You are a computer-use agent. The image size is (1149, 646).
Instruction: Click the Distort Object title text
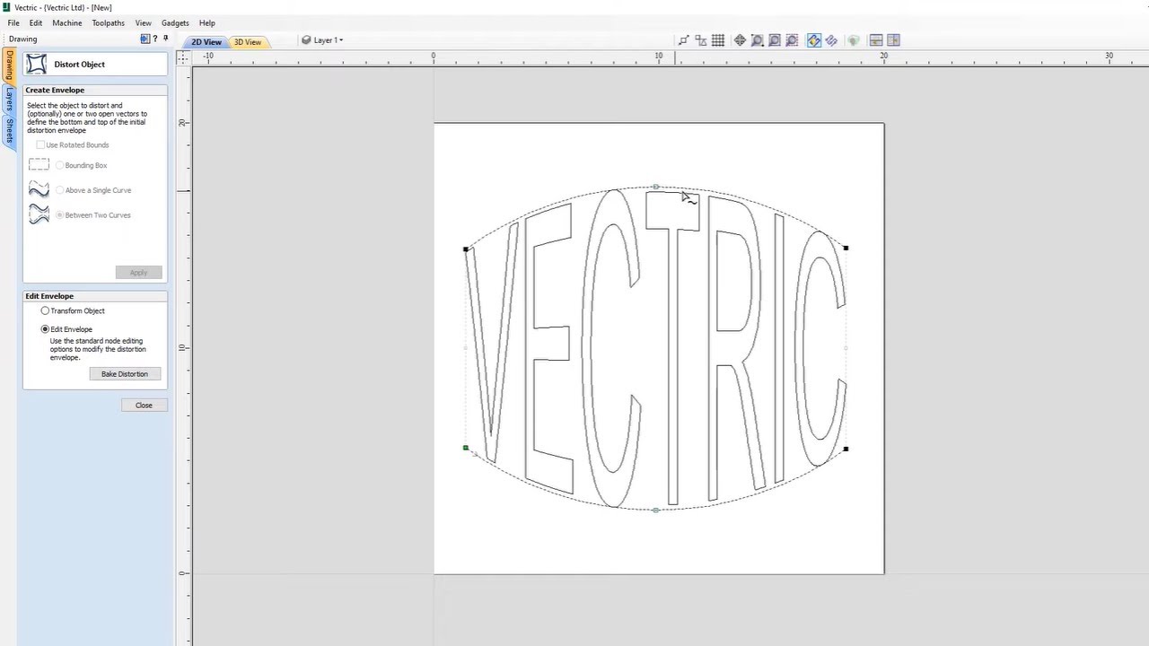(x=79, y=65)
